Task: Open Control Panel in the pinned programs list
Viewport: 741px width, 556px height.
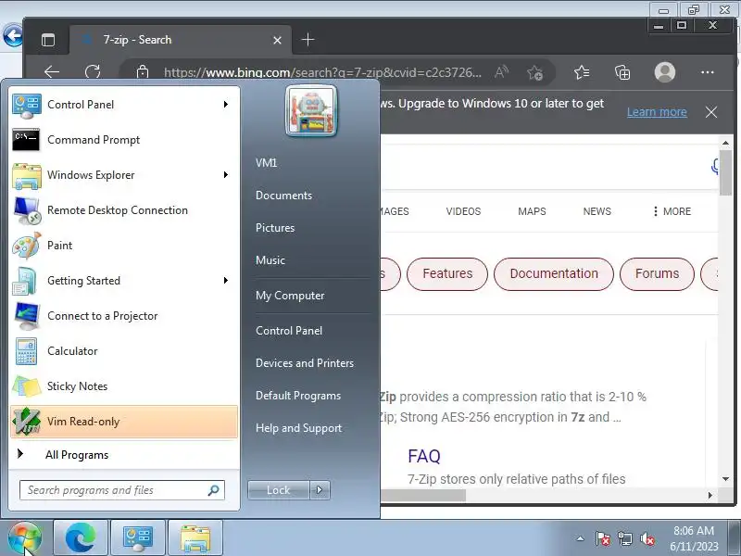Action: click(124, 105)
